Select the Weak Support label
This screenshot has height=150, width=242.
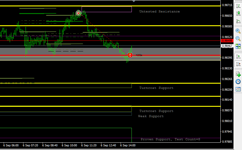pyautogui.click(x=151, y=116)
